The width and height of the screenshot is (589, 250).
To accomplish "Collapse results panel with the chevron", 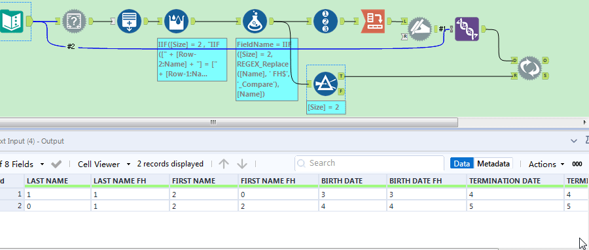I will (x=573, y=141).
